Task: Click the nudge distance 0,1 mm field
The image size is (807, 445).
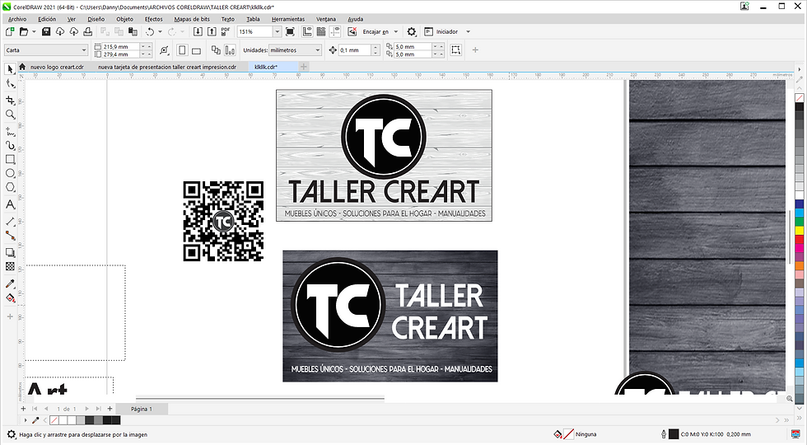Action: click(355, 50)
